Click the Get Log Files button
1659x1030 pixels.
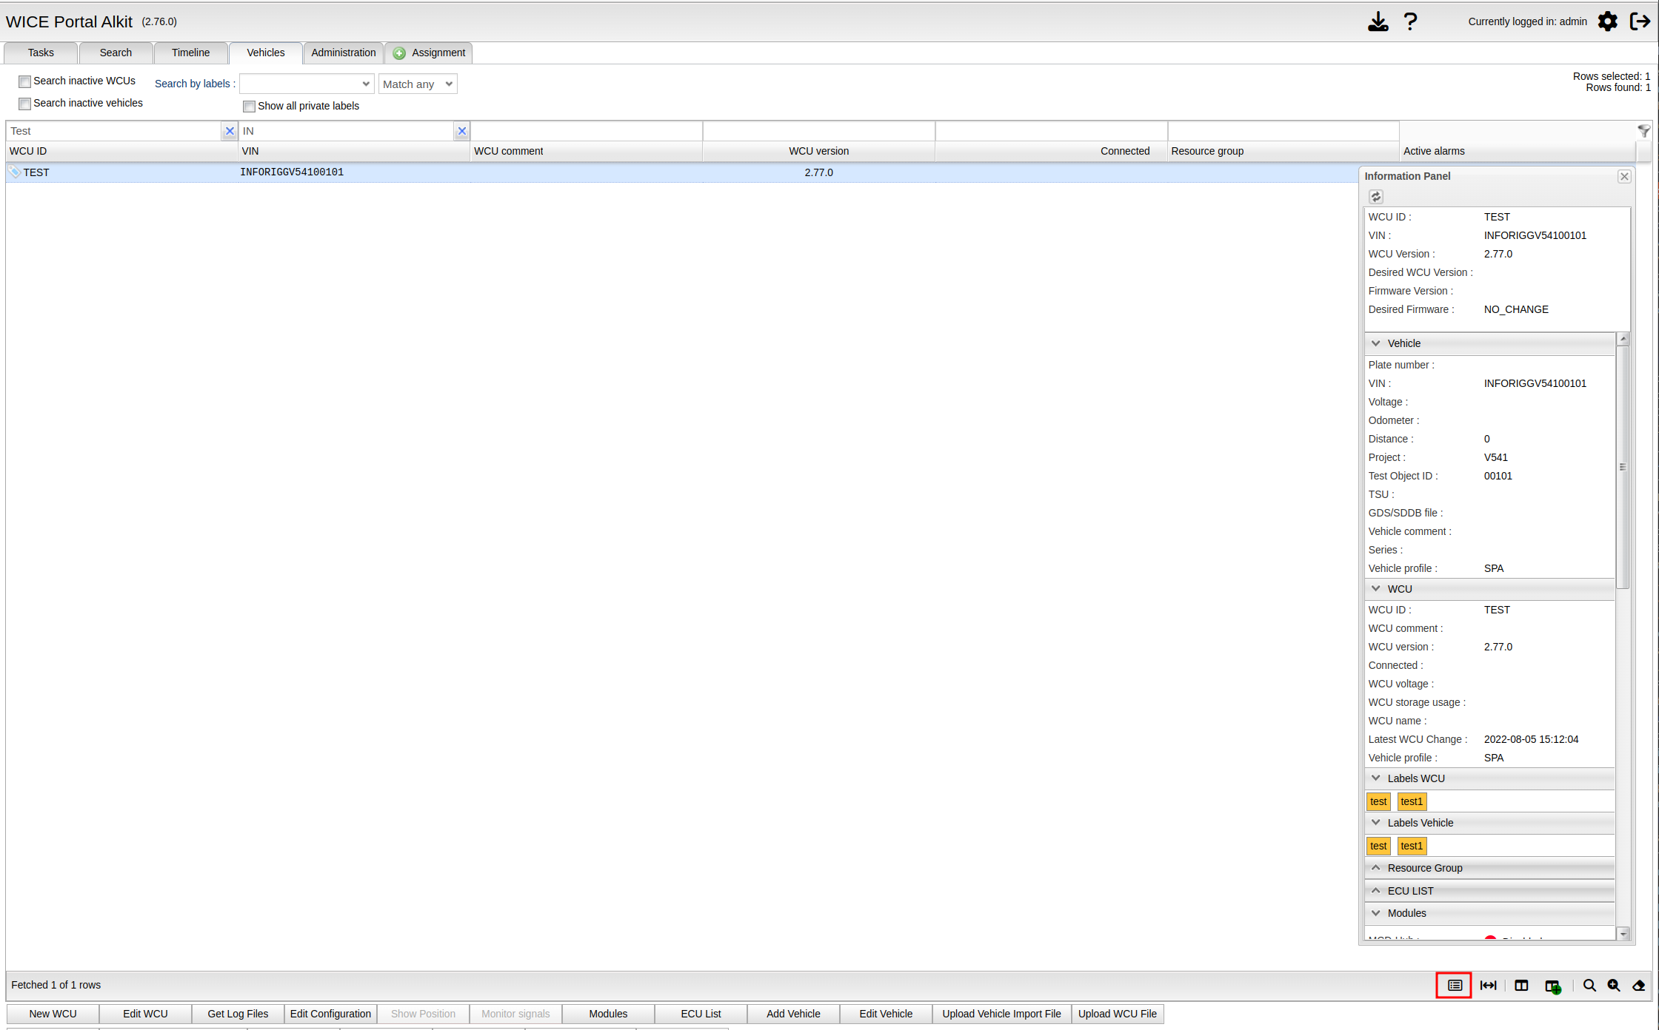pos(238,1014)
